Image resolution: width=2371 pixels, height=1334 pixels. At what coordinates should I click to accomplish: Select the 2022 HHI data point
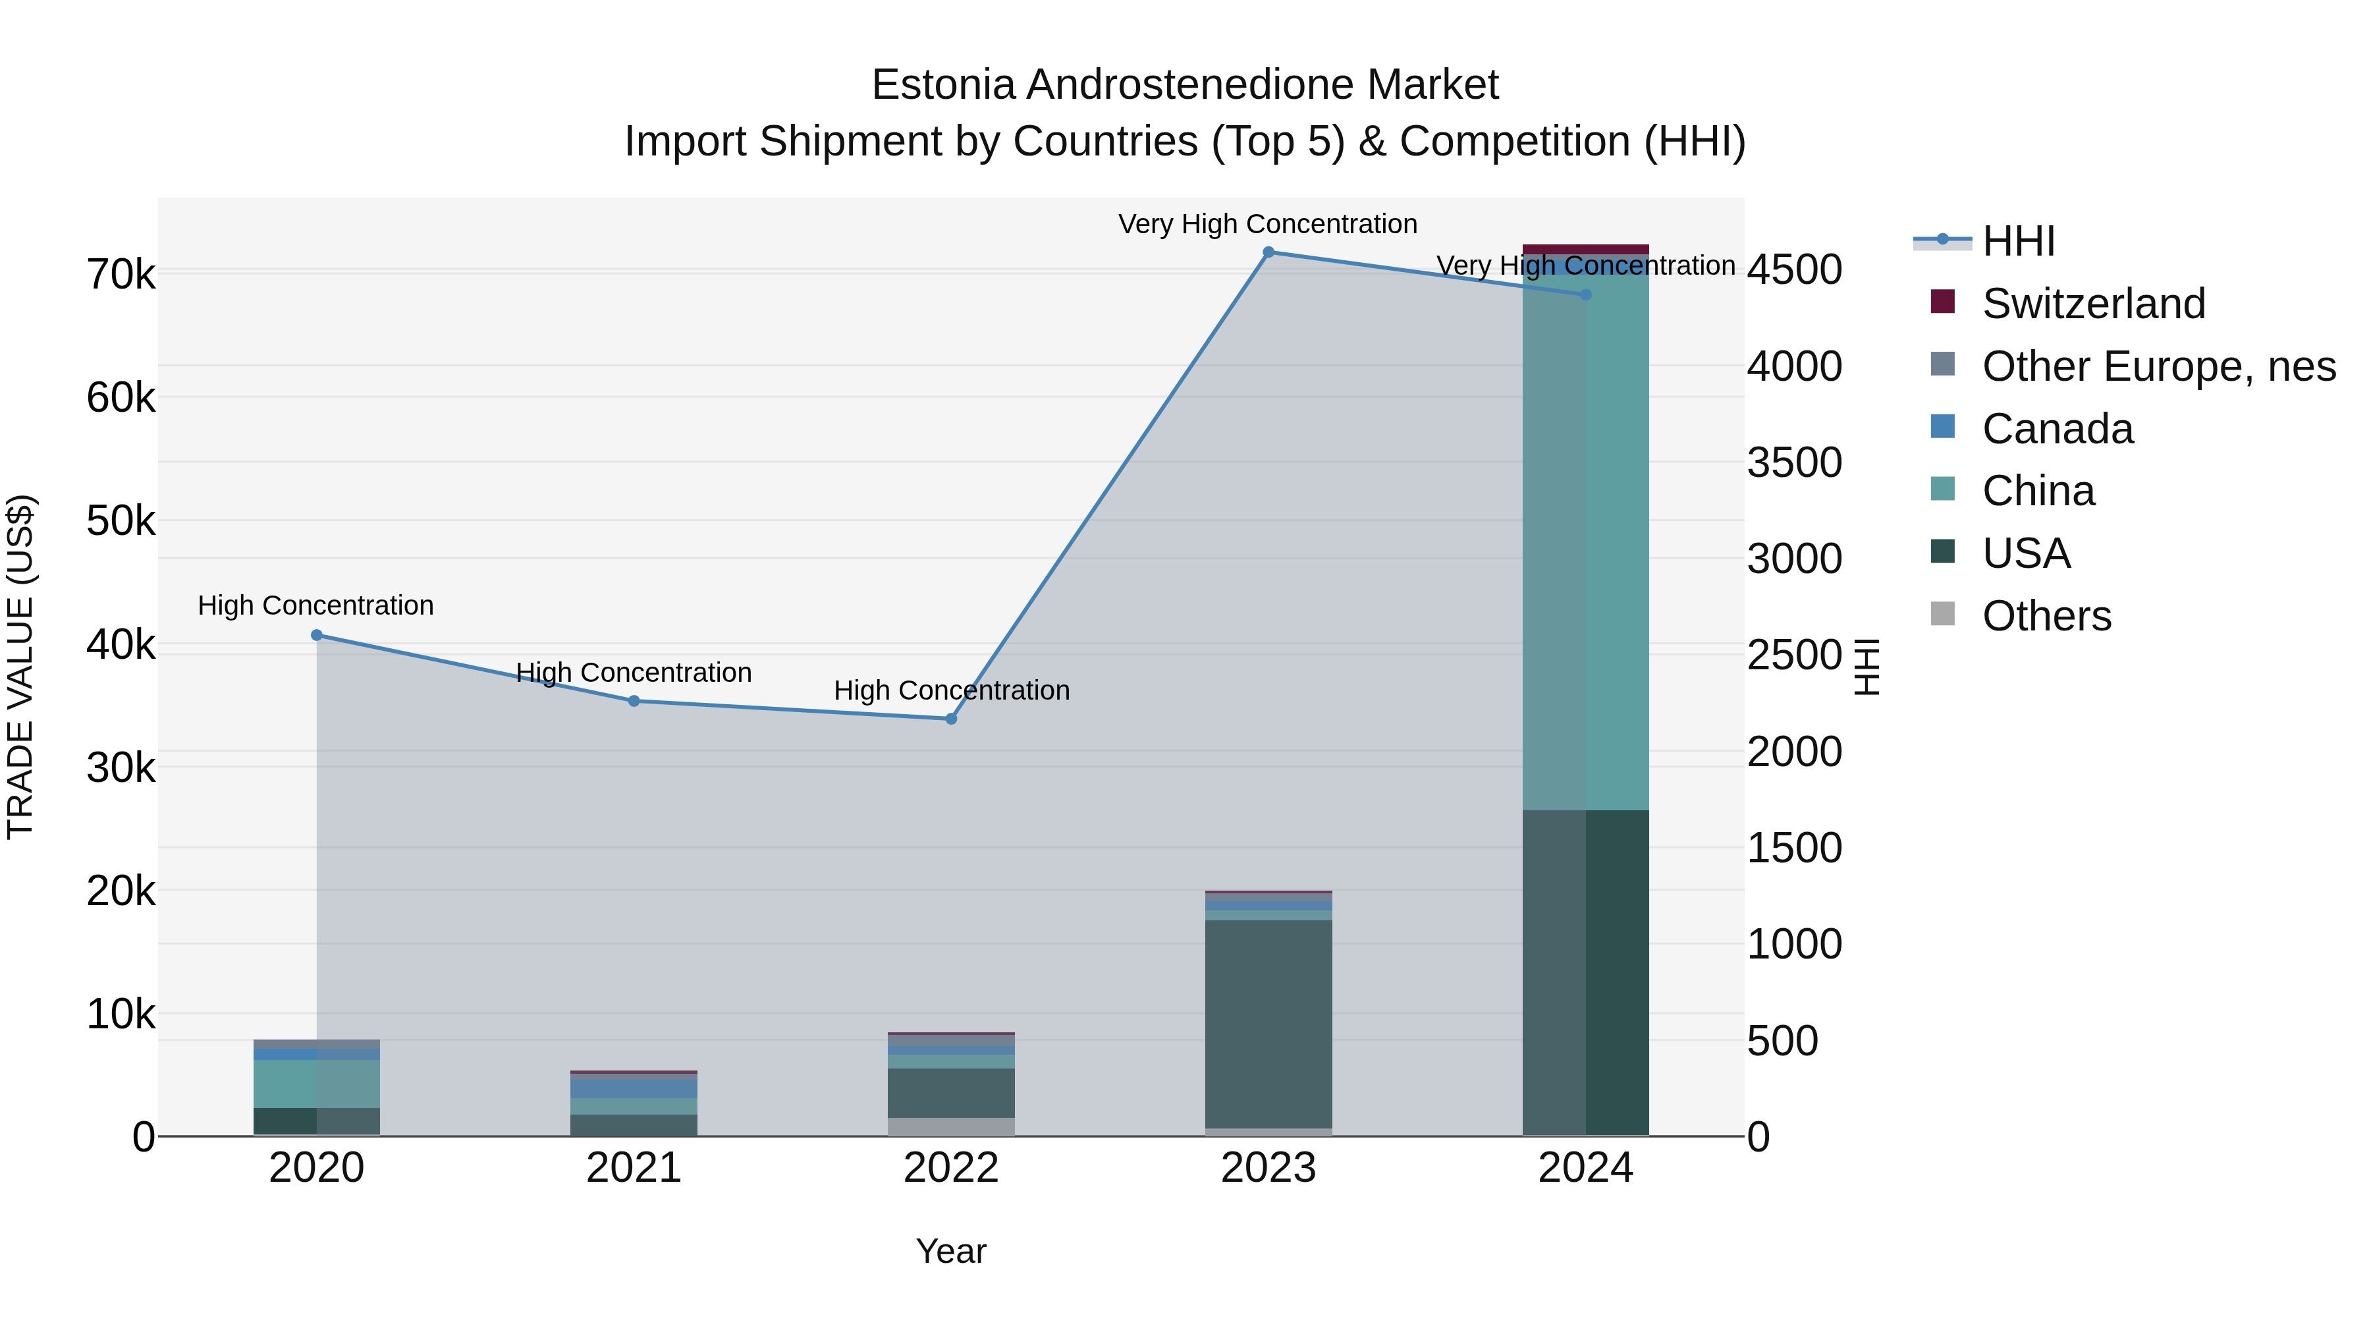click(952, 719)
